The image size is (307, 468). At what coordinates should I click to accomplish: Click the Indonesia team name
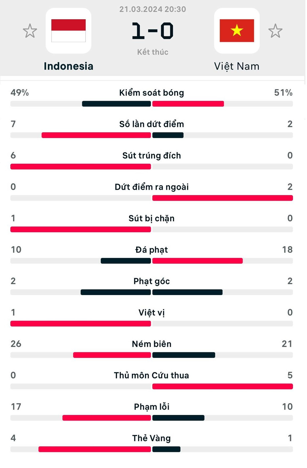click(x=68, y=66)
